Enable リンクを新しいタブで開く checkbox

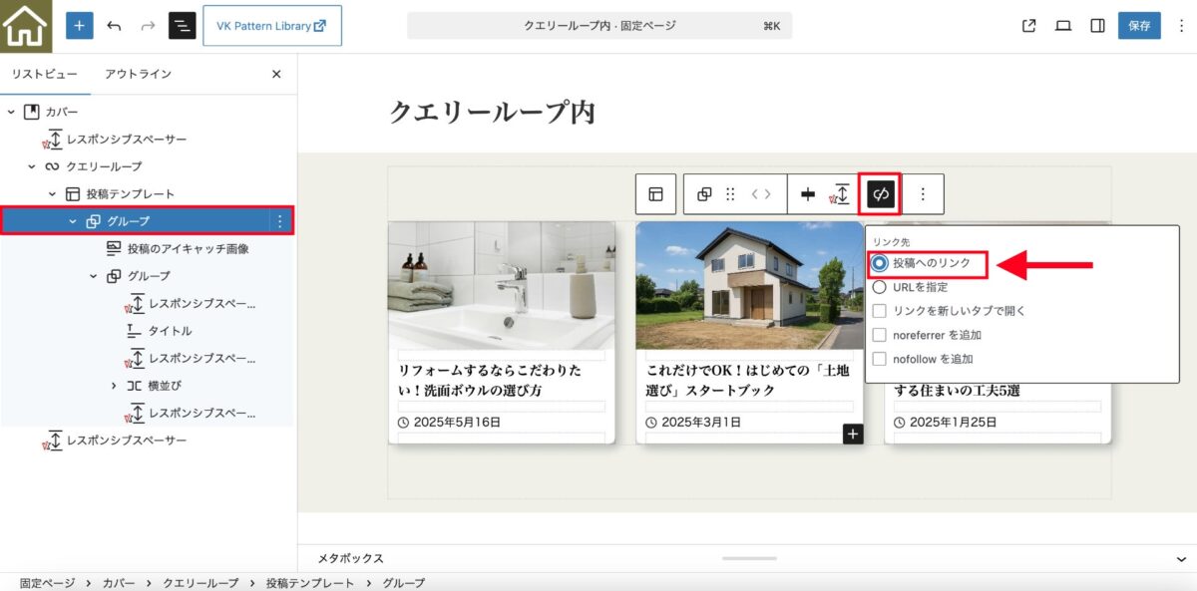(x=880, y=311)
